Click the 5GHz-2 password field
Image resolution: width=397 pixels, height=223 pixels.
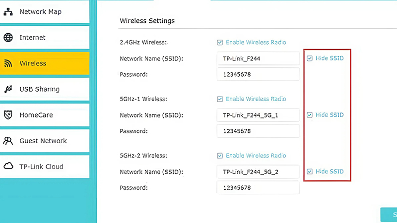[258, 188]
